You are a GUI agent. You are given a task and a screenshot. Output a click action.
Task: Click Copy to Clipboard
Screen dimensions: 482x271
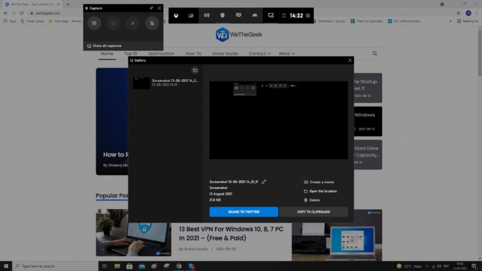(313, 212)
